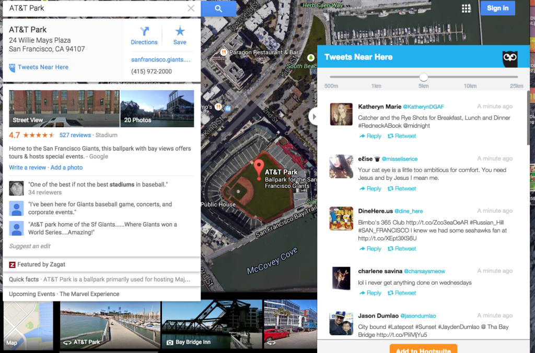The image size is (535, 353).
Task: Reply to @misseliserice's tweet
Action: 370,189
